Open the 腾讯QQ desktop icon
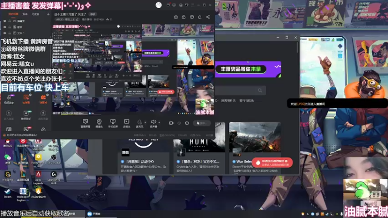Screen dimensions: 388x218 [7, 143]
